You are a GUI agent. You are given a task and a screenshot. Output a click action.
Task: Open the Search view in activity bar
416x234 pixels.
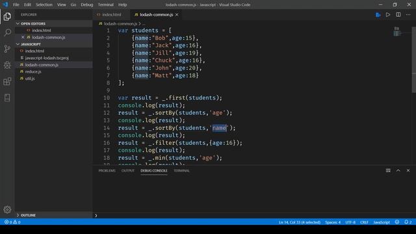coord(7,32)
